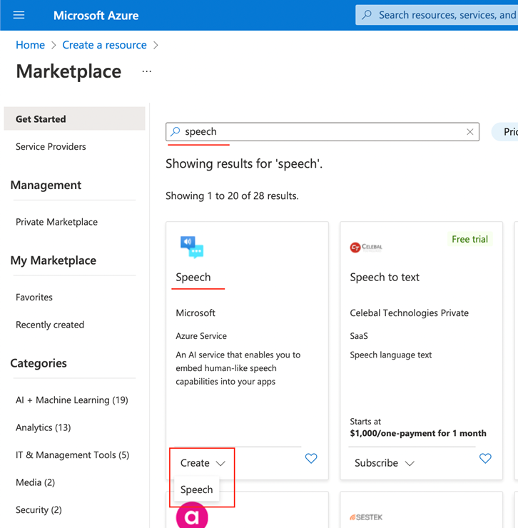518x528 pixels.
Task: Click the '$1,000/one-payment for 1 month' price
Action: (x=418, y=433)
